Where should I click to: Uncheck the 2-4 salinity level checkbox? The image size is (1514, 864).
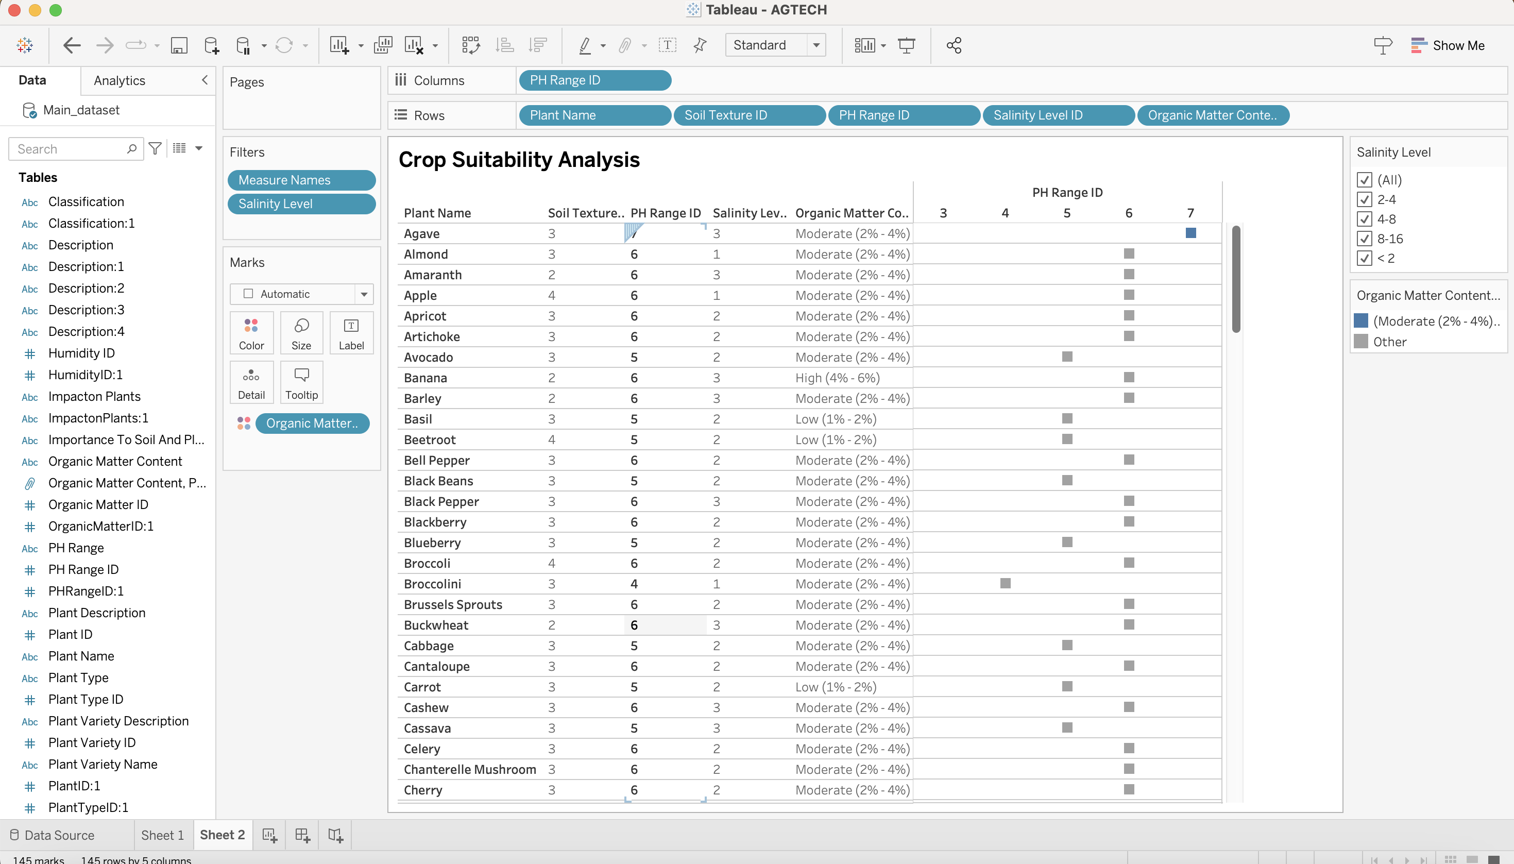1364,199
